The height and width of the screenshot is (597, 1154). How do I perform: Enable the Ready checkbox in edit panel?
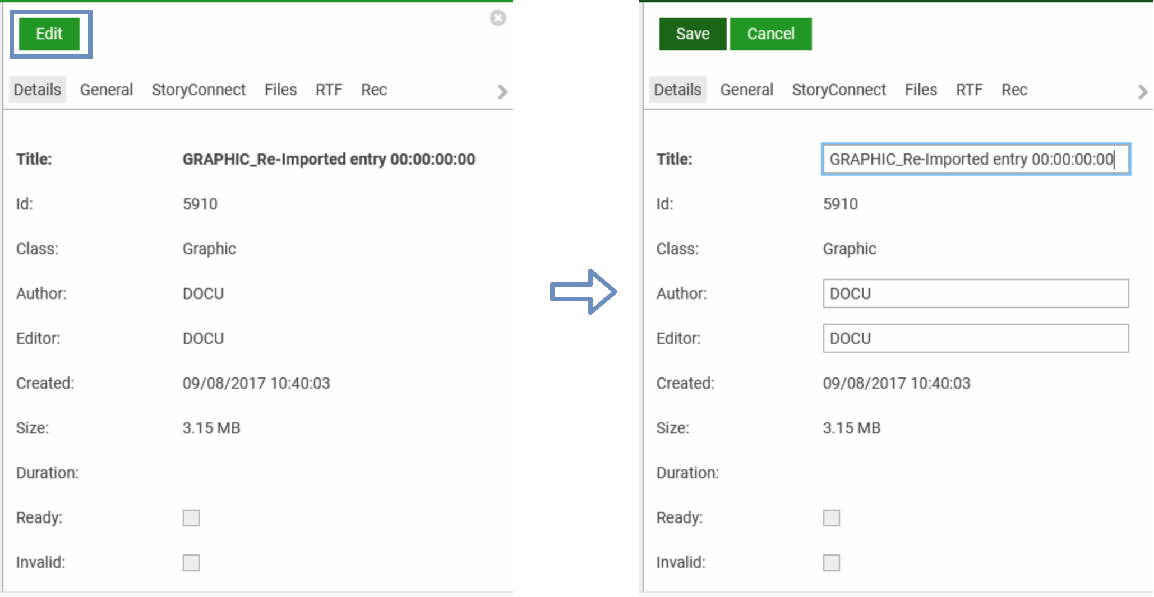pos(831,518)
